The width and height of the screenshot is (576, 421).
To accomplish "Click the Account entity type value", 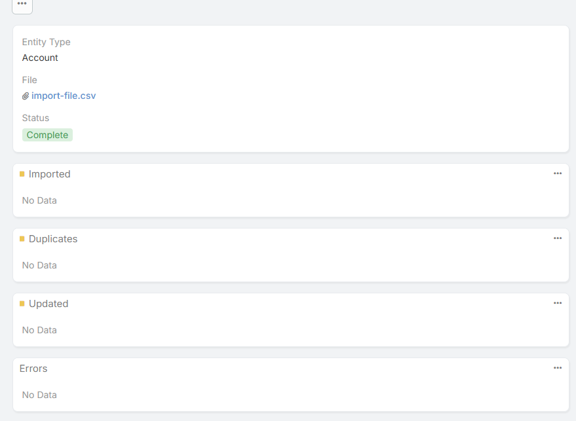I will 40,58.
